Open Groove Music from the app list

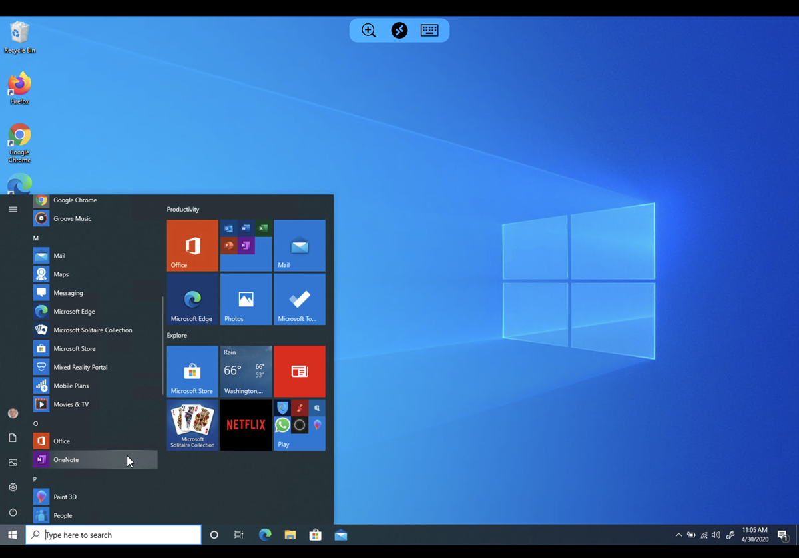coord(95,218)
